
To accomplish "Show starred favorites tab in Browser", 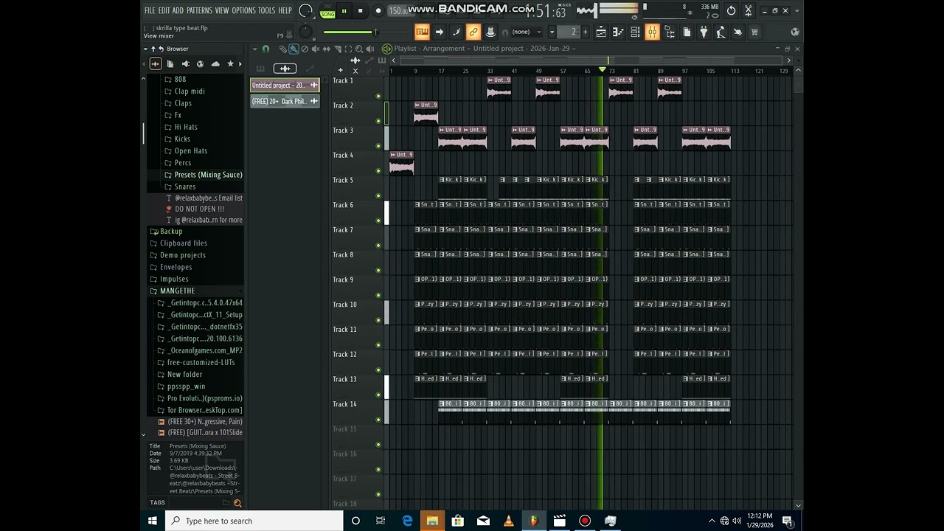I will coord(230,64).
